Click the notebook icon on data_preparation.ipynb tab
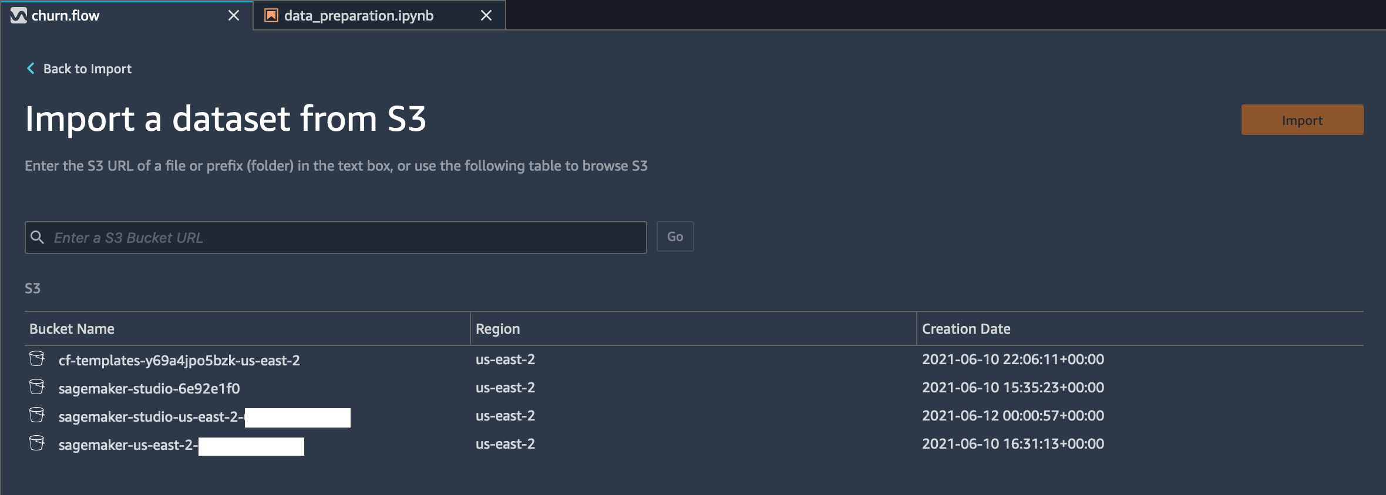The width and height of the screenshot is (1386, 495). click(271, 15)
